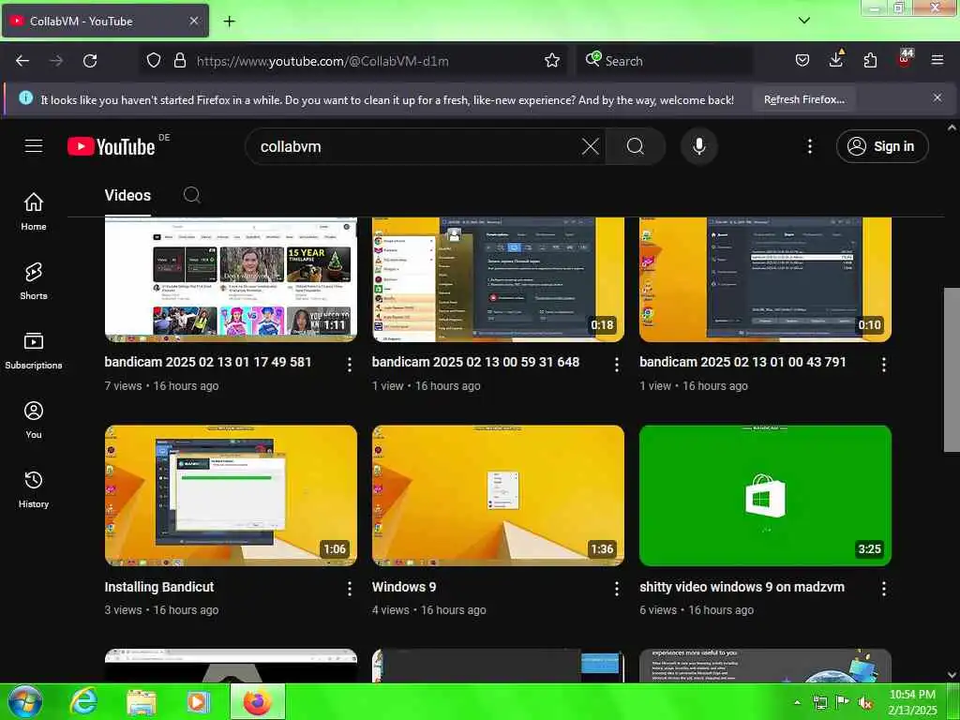Open the Action Center flag tray icon
The height and width of the screenshot is (720, 960).
click(x=843, y=702)
